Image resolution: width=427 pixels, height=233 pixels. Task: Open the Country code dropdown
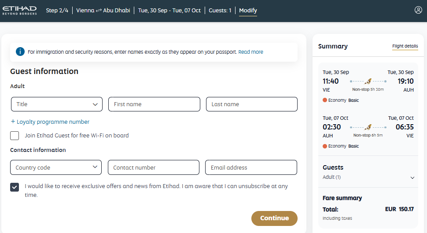click(56, 167)
